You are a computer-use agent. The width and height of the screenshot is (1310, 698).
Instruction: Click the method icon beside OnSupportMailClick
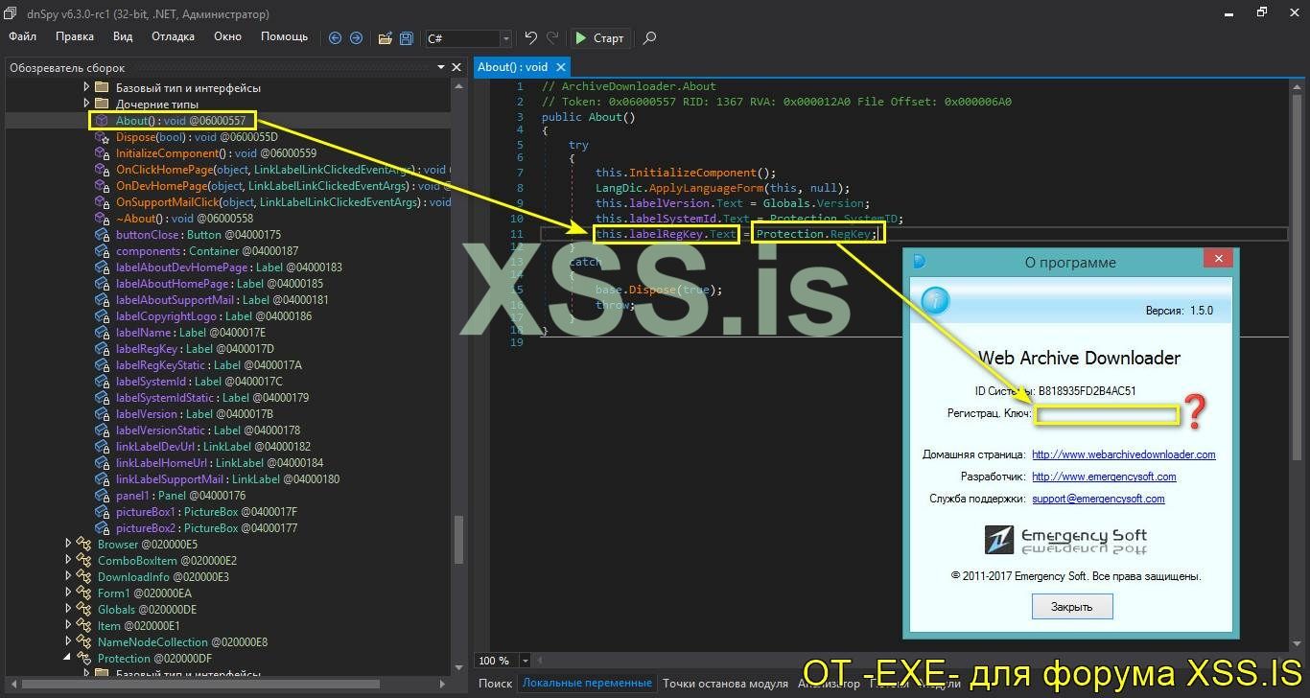pyautogui.click(x=102, y=202)
